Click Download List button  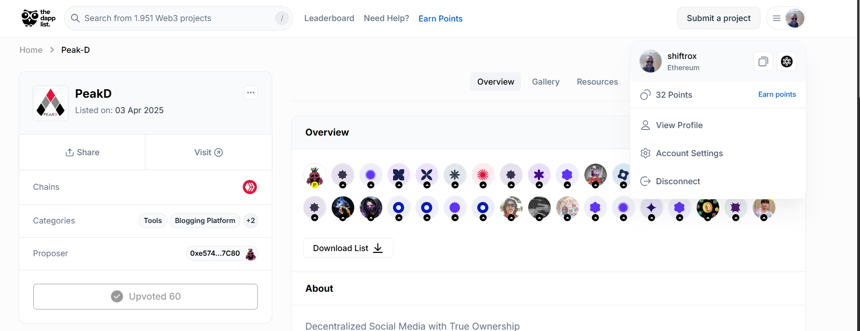point(348,248)
